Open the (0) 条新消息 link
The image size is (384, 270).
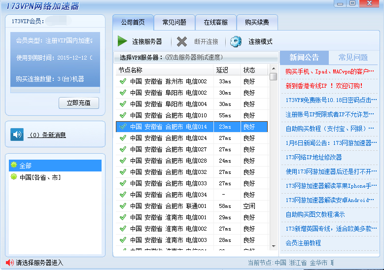point(47,135)
